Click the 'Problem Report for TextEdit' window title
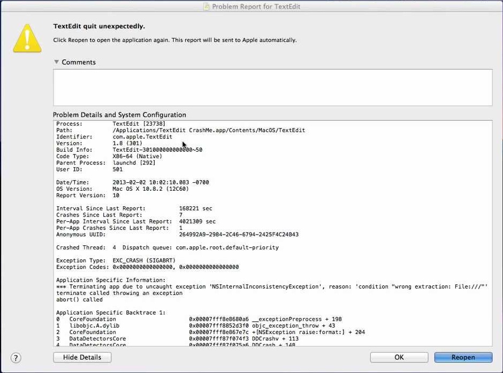The width and height of the screenshot is (503, 373). (256, 6)
